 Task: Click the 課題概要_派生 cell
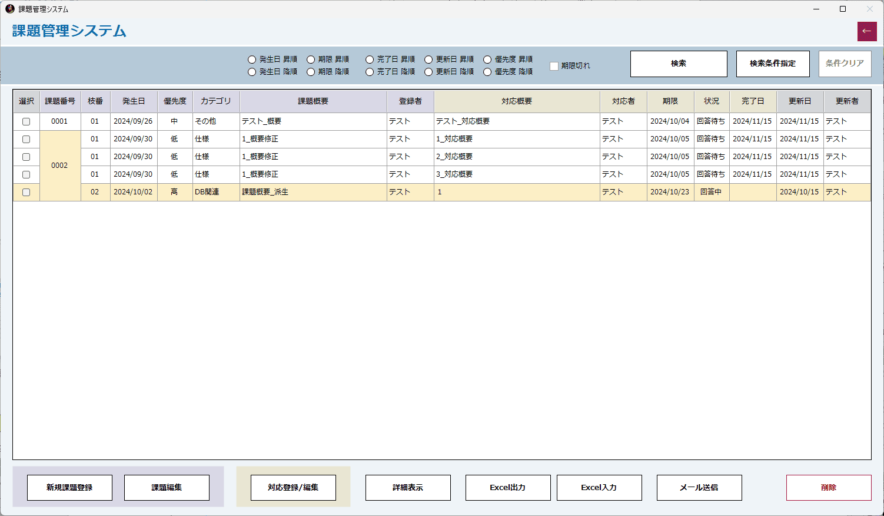[x=313, y=192]
